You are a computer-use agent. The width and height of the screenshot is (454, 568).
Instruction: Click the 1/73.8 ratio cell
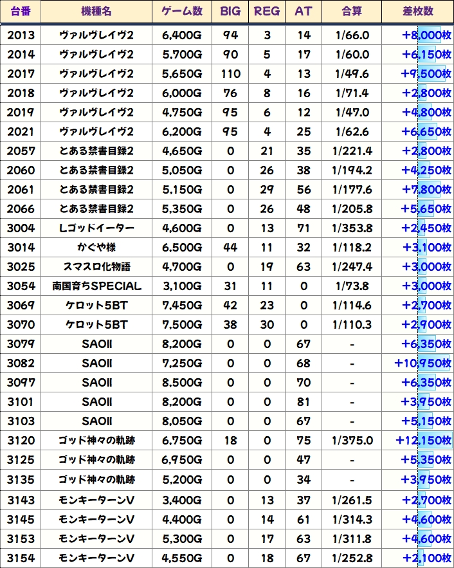[352, 286]
